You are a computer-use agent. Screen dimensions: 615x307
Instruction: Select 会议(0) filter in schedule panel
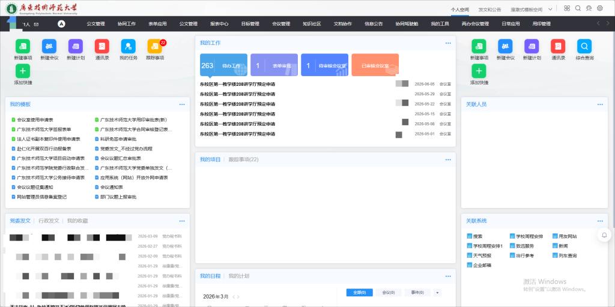click(x=389, y=293)
